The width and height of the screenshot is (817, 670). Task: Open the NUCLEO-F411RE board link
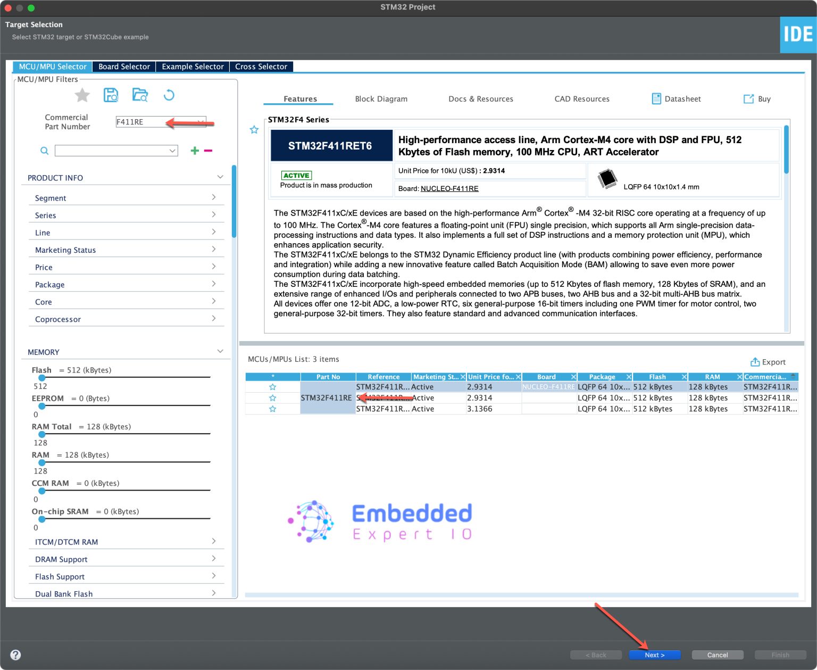[449, 188]
